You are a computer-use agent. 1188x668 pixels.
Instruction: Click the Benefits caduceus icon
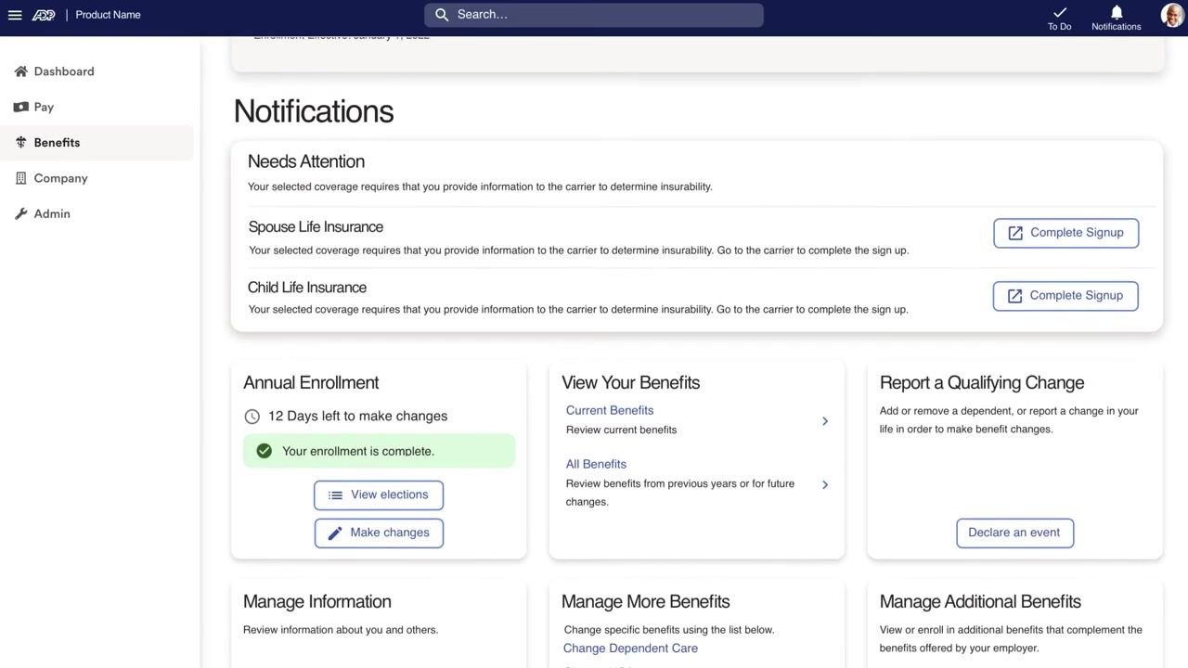click(x=20, y=143)
